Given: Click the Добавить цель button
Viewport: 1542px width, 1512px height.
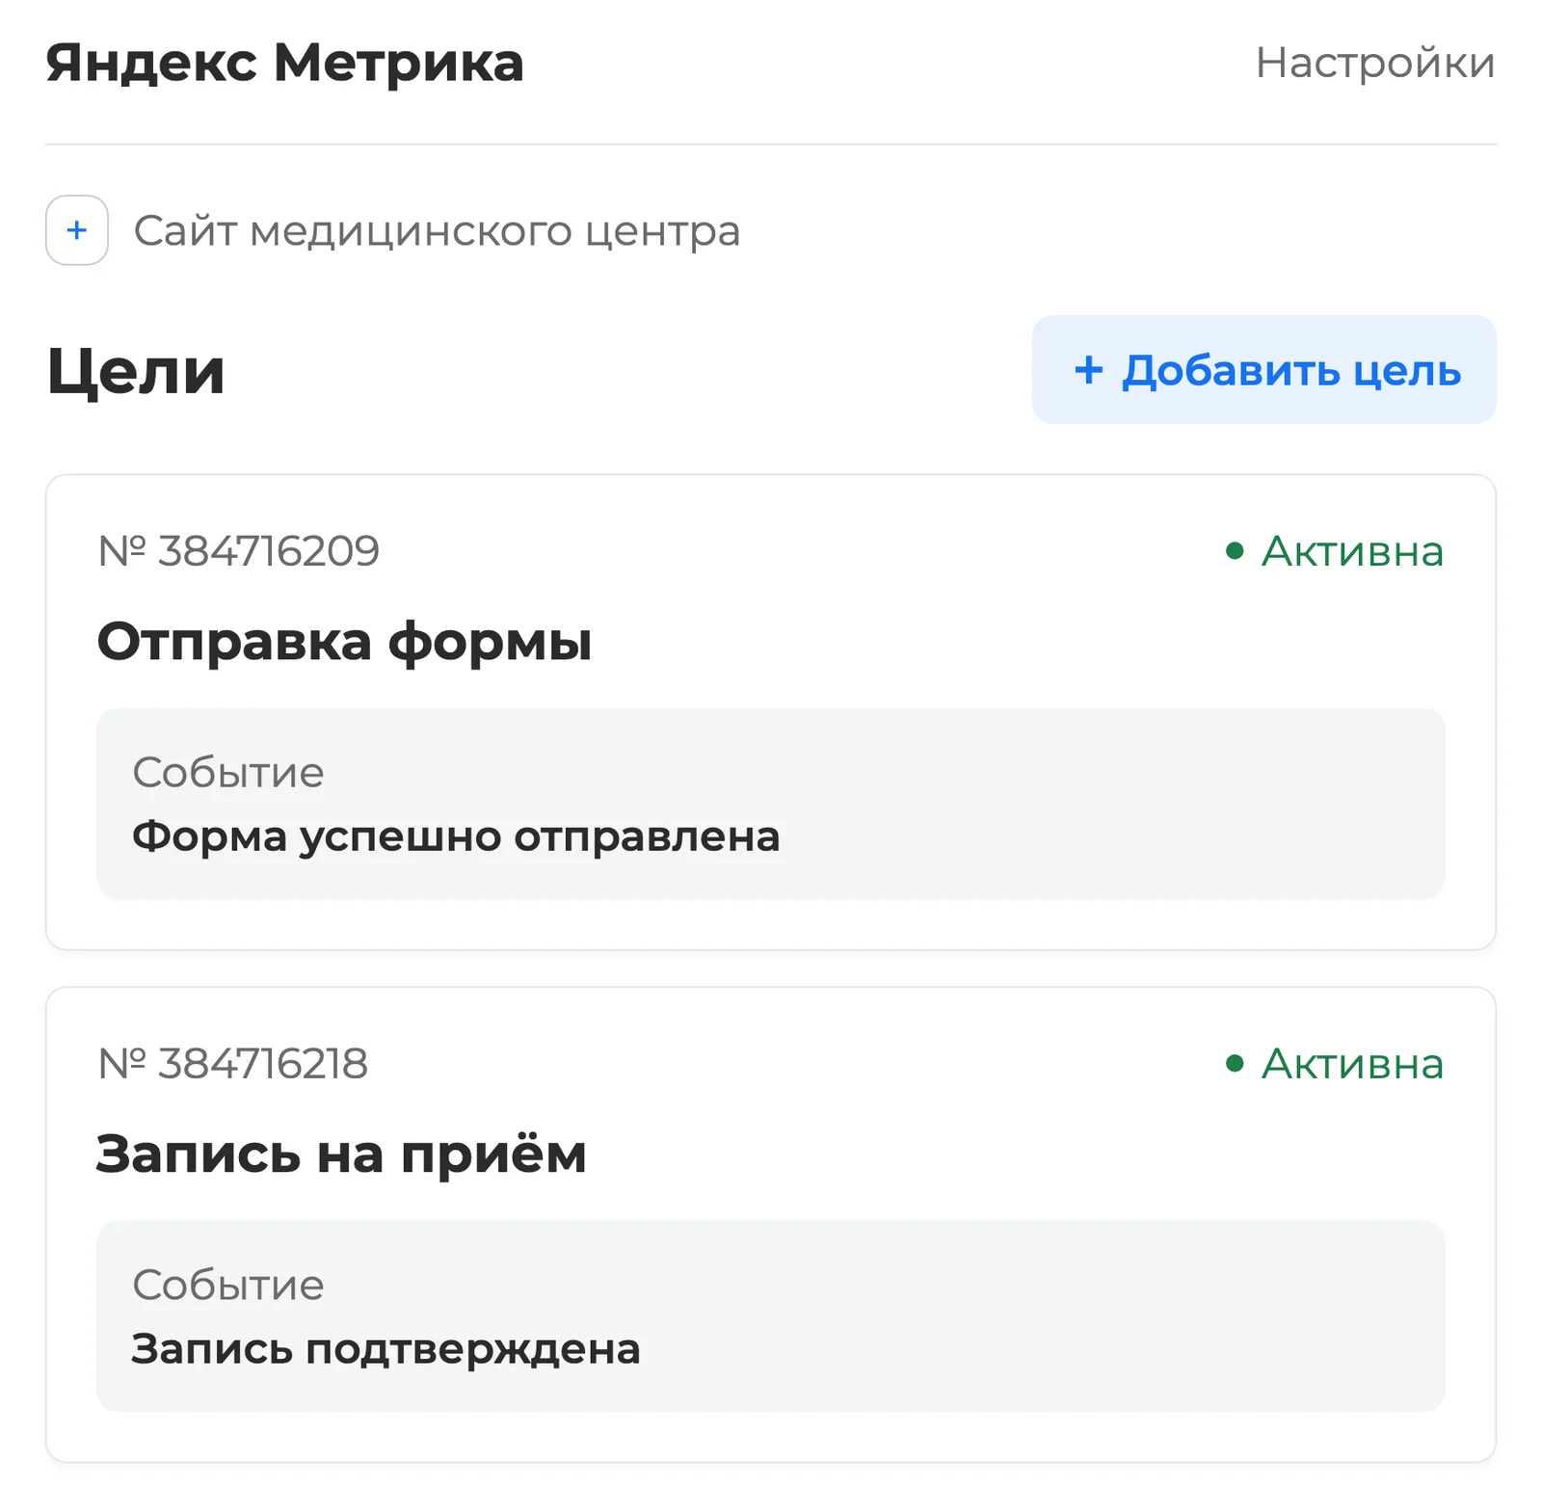Looking at the screenshot, I should pos(1263,370).
